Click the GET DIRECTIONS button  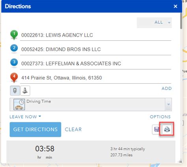pos(36,129)
